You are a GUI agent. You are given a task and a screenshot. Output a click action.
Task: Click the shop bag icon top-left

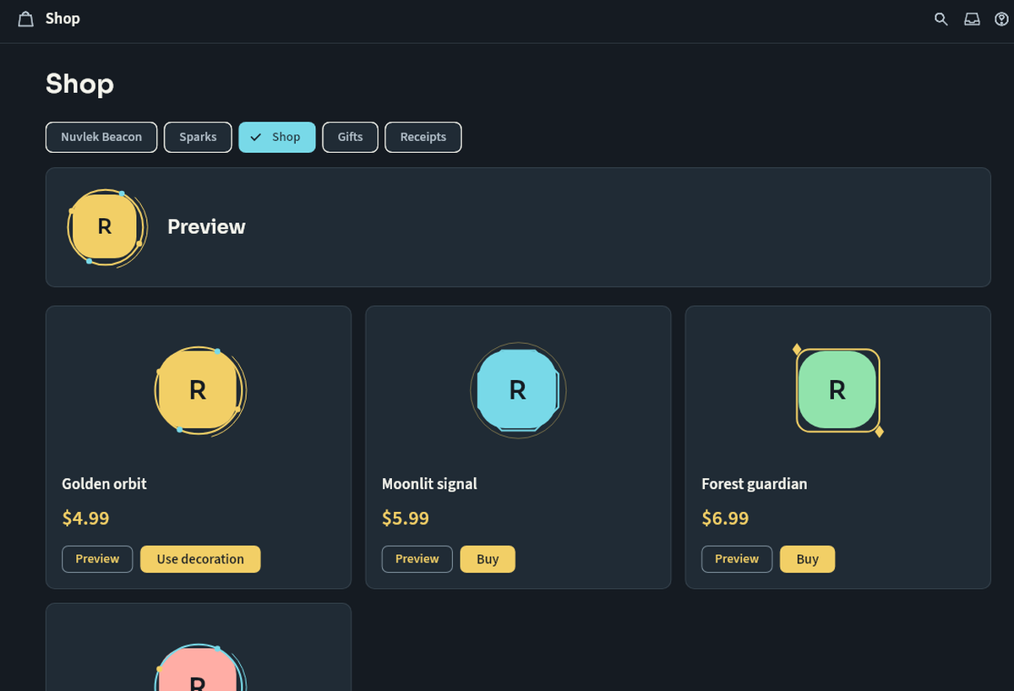[x=26, y=19]
